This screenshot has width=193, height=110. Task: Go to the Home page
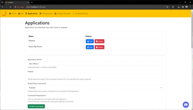click(13, 14)
